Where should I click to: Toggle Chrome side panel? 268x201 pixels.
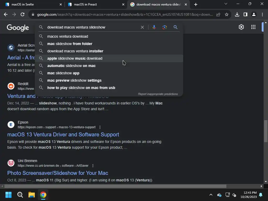[245, 15]
